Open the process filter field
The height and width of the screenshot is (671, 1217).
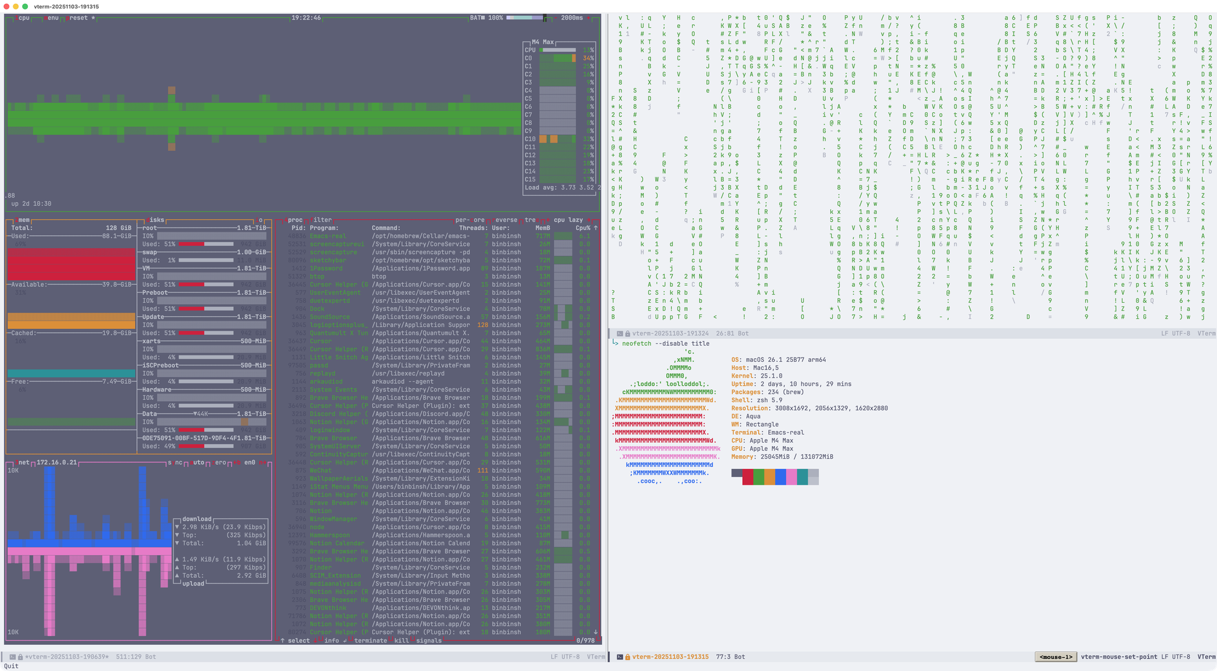[322, 220]
